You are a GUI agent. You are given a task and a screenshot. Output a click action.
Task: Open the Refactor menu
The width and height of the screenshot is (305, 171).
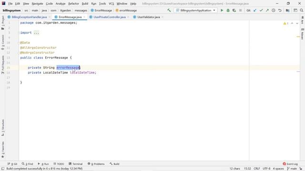click(x=73, y=3)
